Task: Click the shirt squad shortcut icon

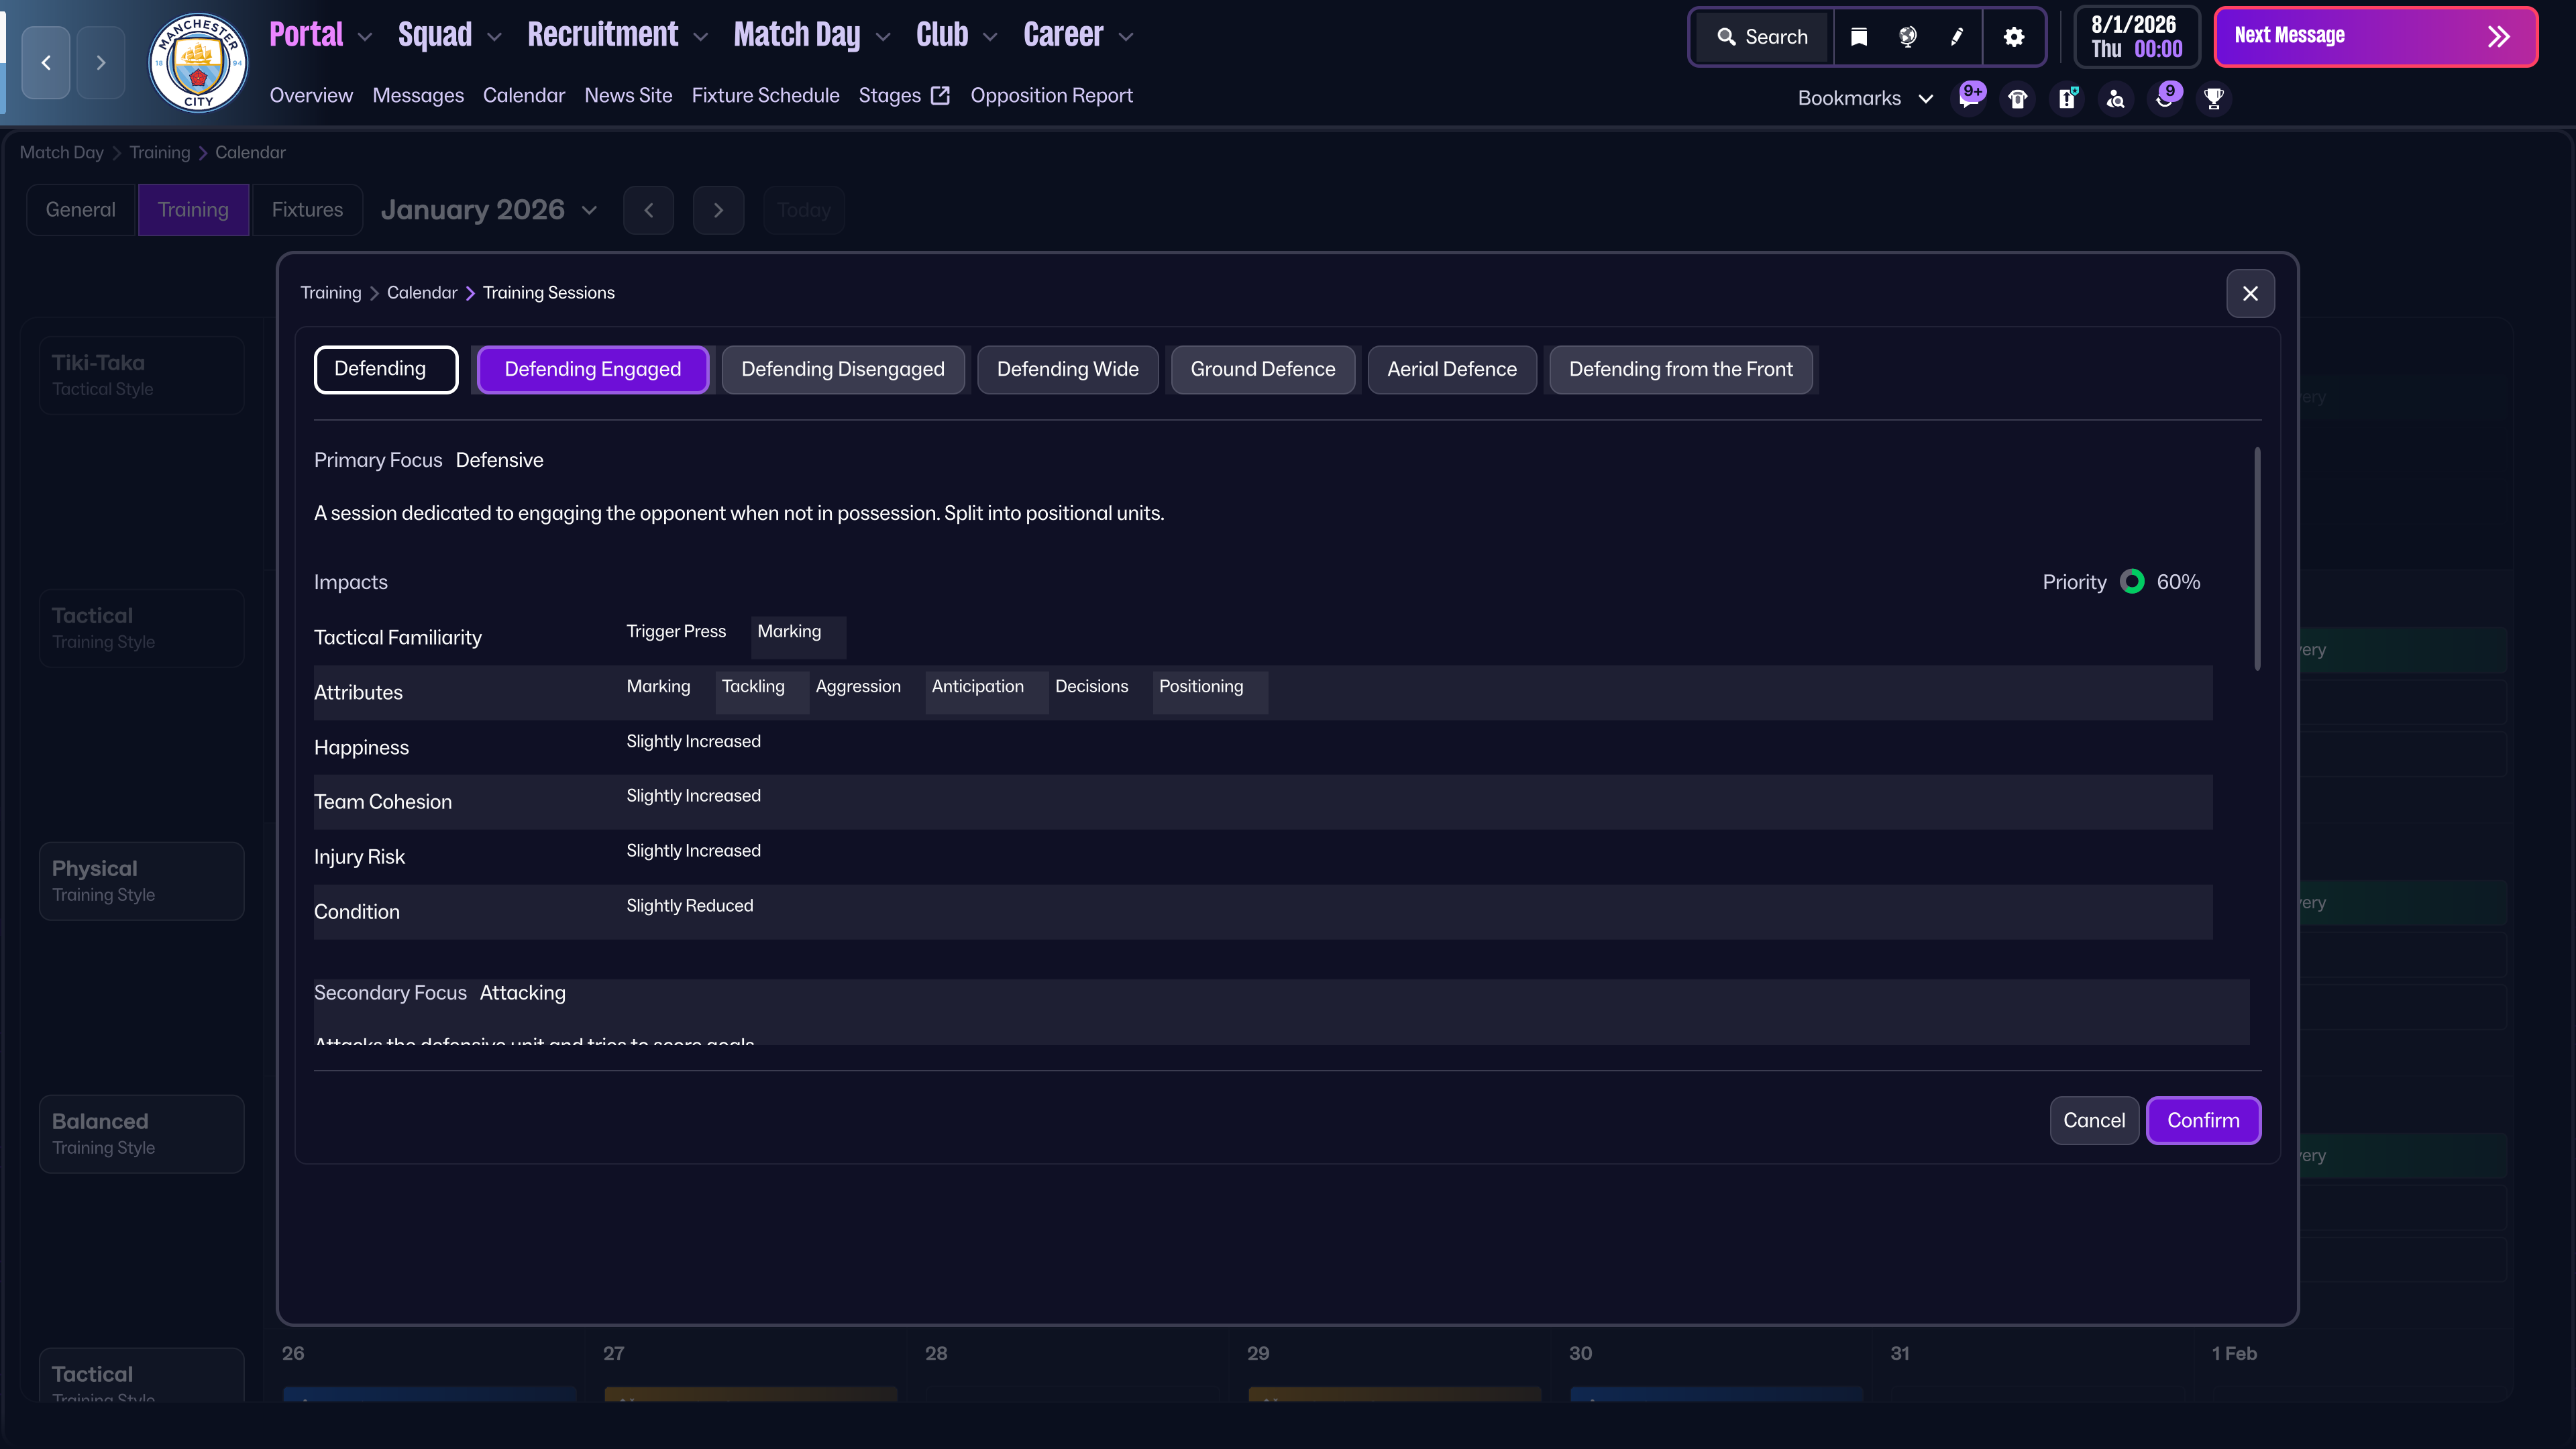Action: coord(2018,98)
